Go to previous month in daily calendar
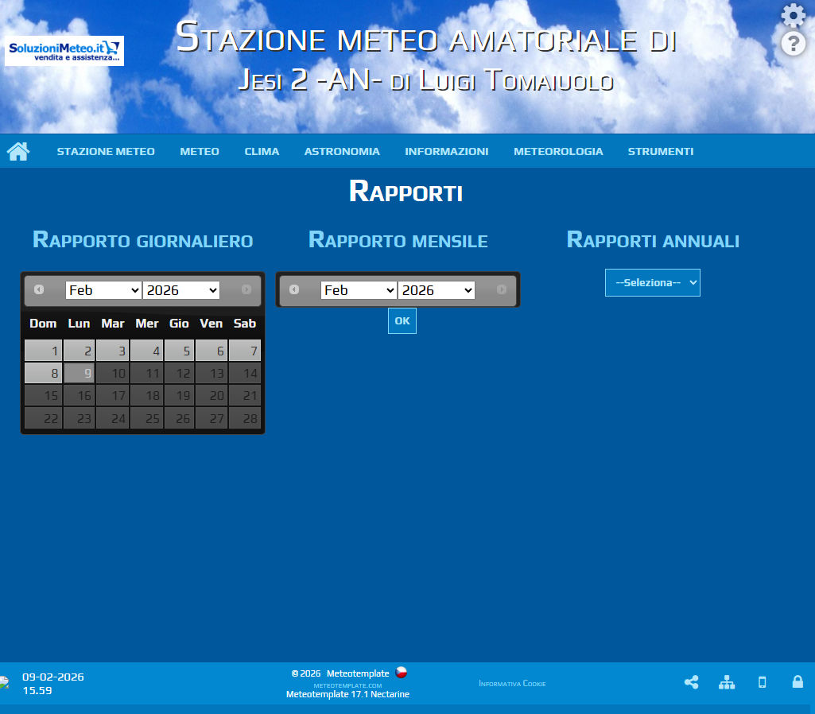The image size is (815, 714). (x=39, y=290)
